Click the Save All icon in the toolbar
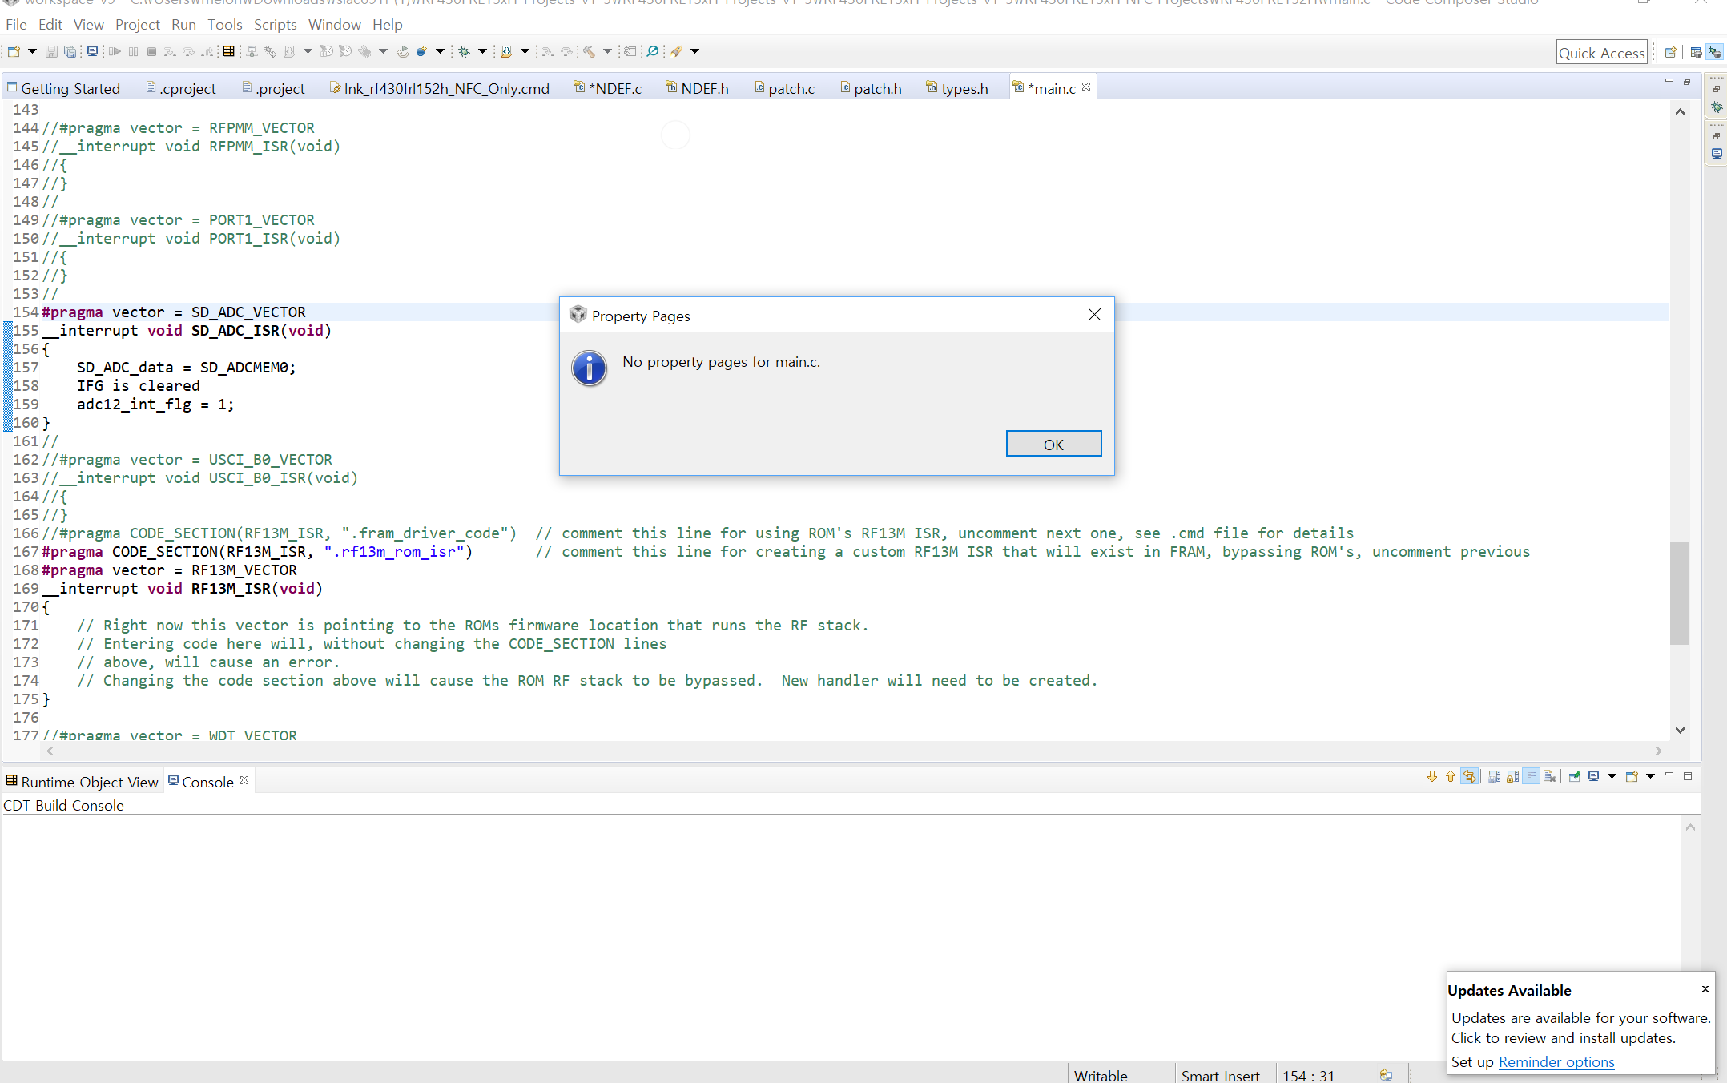 point(70,51)
